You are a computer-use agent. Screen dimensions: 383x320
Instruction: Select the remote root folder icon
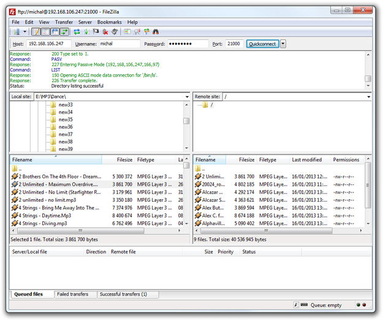[205, 105]
